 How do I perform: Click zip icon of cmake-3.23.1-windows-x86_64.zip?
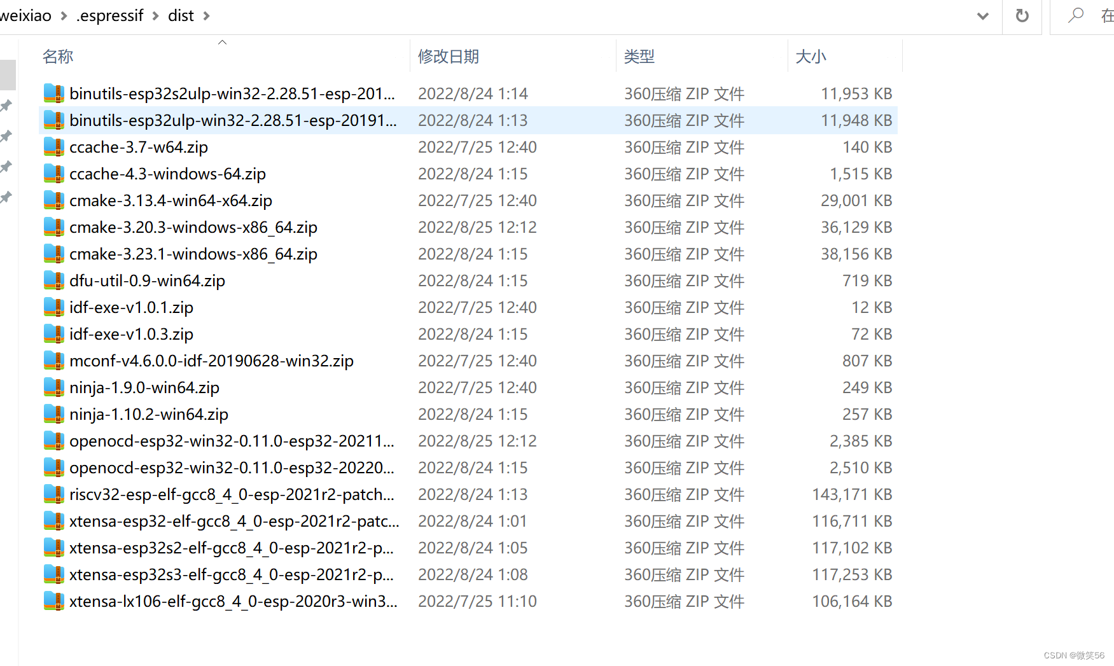[54, 254]
